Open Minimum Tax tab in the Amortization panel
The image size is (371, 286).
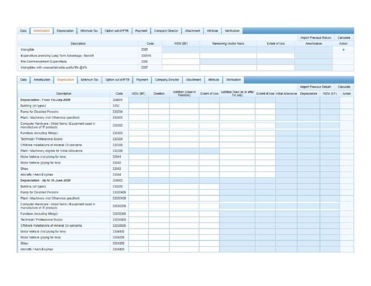click(89, 31)
